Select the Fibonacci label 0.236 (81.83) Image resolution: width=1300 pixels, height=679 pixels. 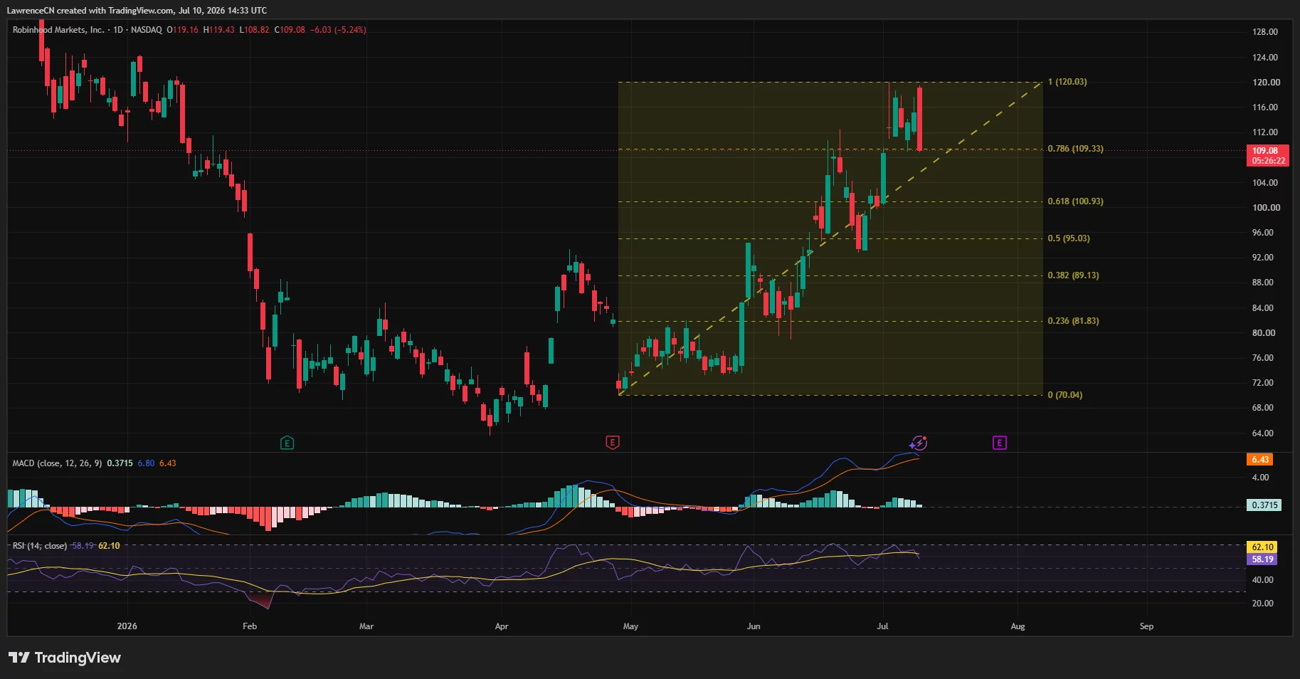coord(1073,321)
